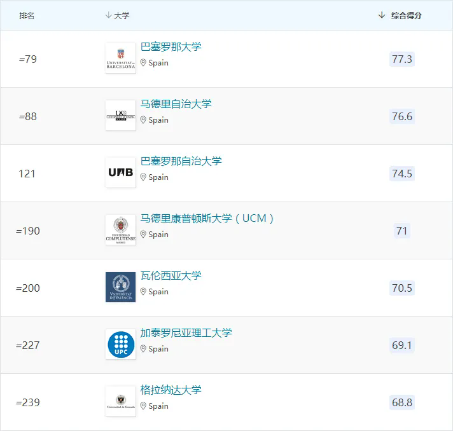Screen dimensions: 453x431
Task: Click Spain under 马德里康普顿斯大学
Action: pos(158,235)
